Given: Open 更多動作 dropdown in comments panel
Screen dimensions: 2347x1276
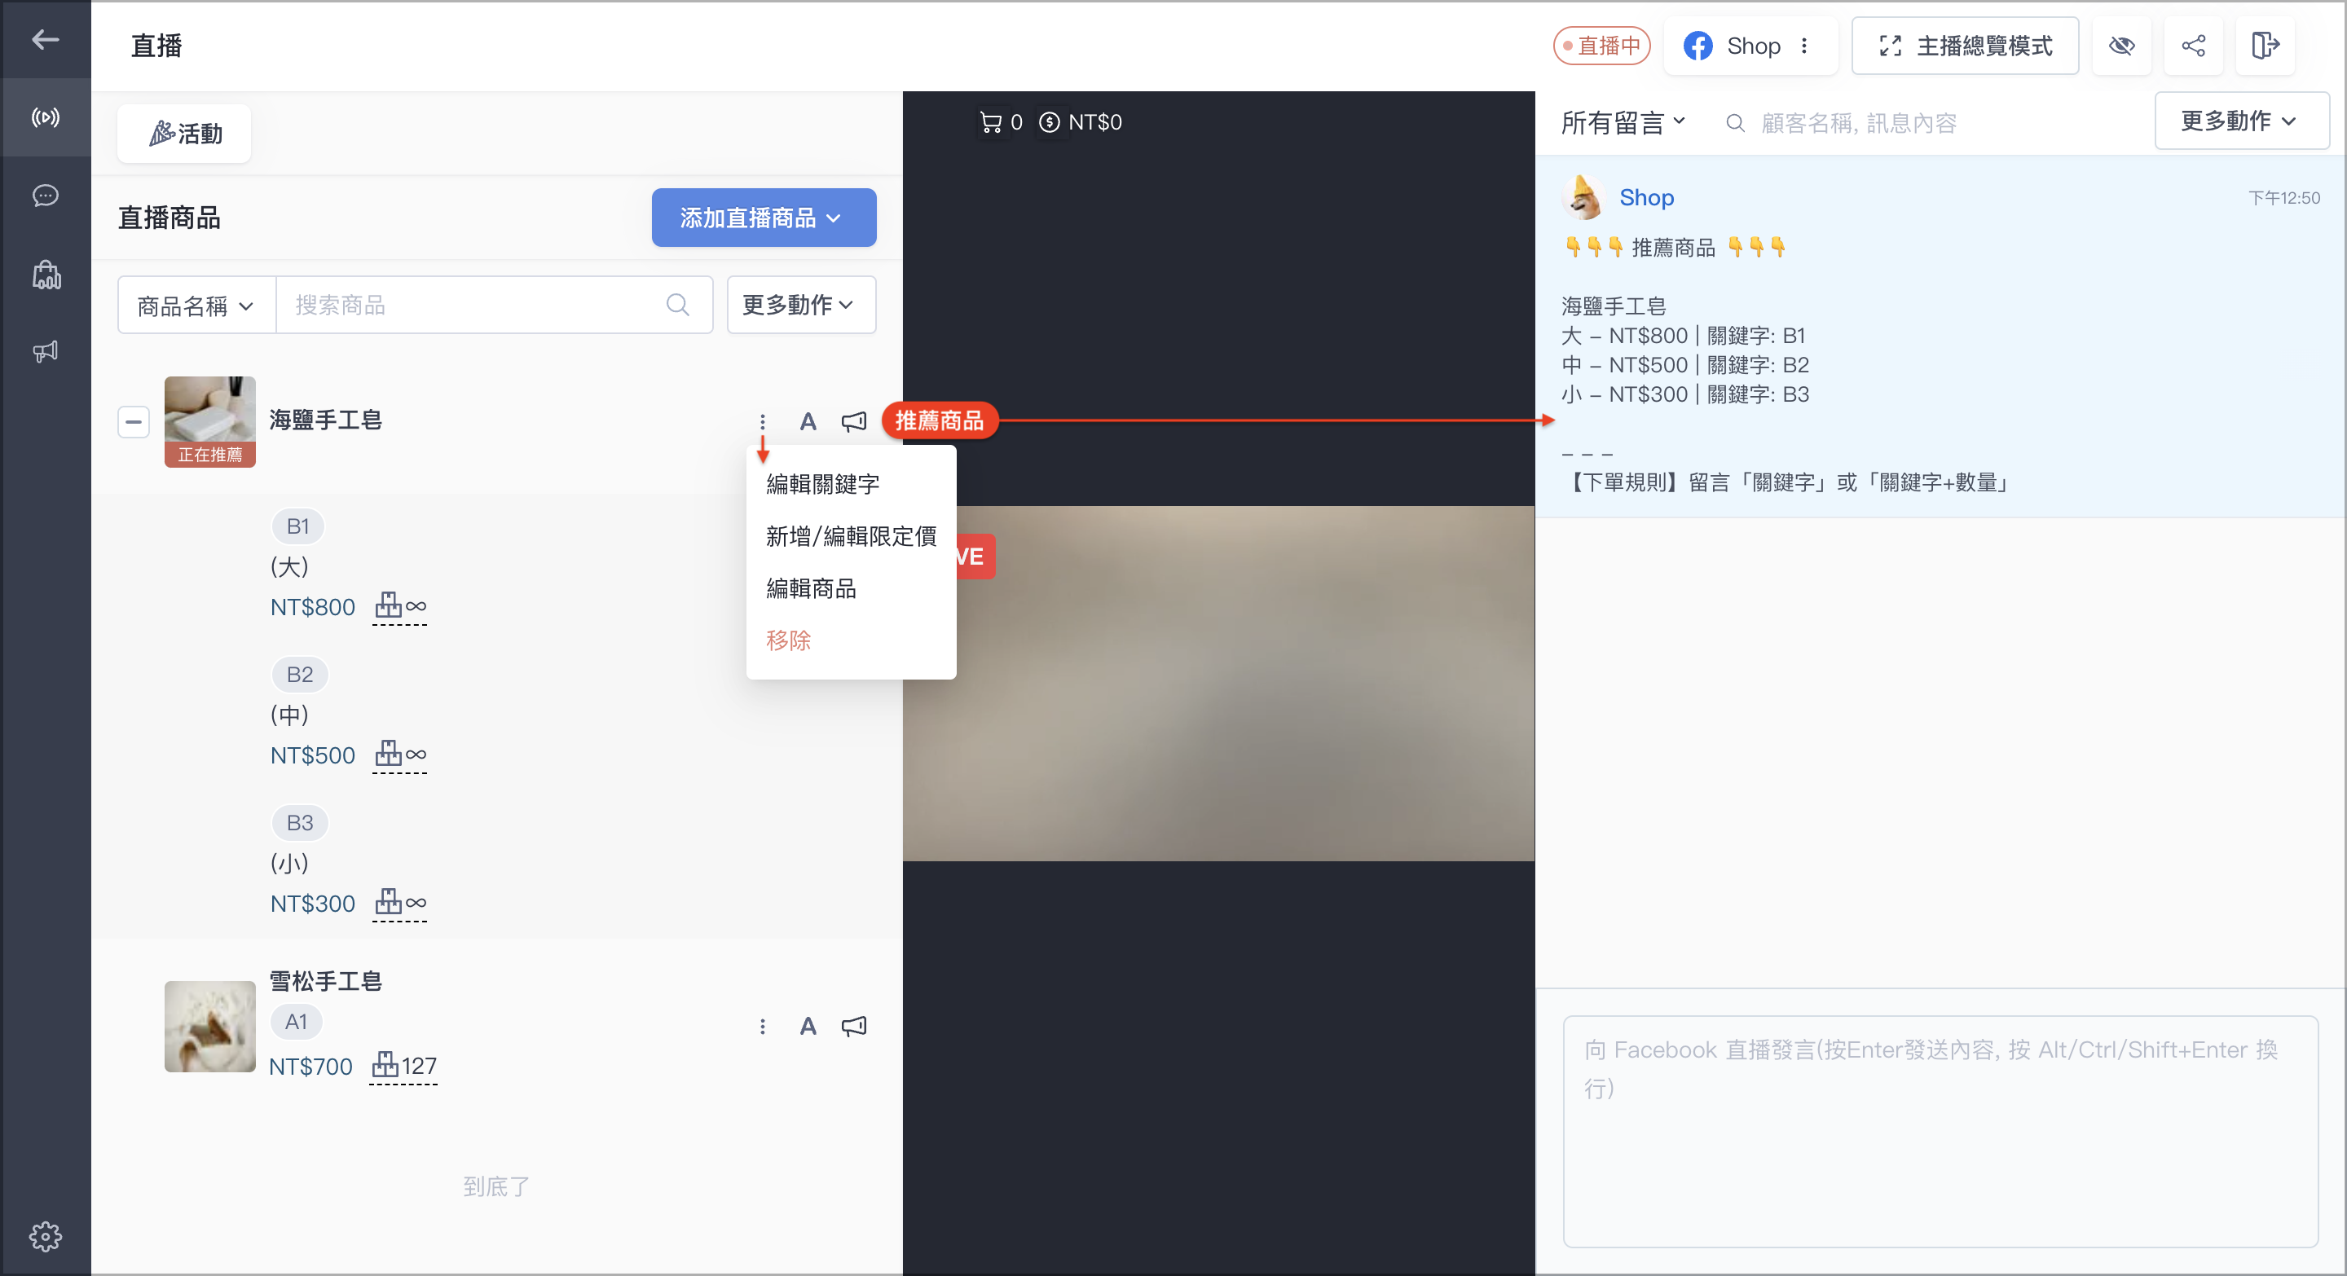Looking at the screenshot, I should pos(2240,121).
